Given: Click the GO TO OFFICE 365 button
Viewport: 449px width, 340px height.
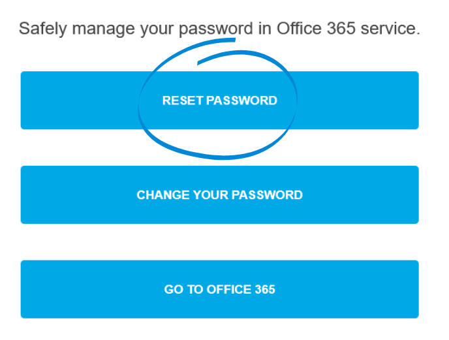Looking at the screenshot, I should click(219, 290).
